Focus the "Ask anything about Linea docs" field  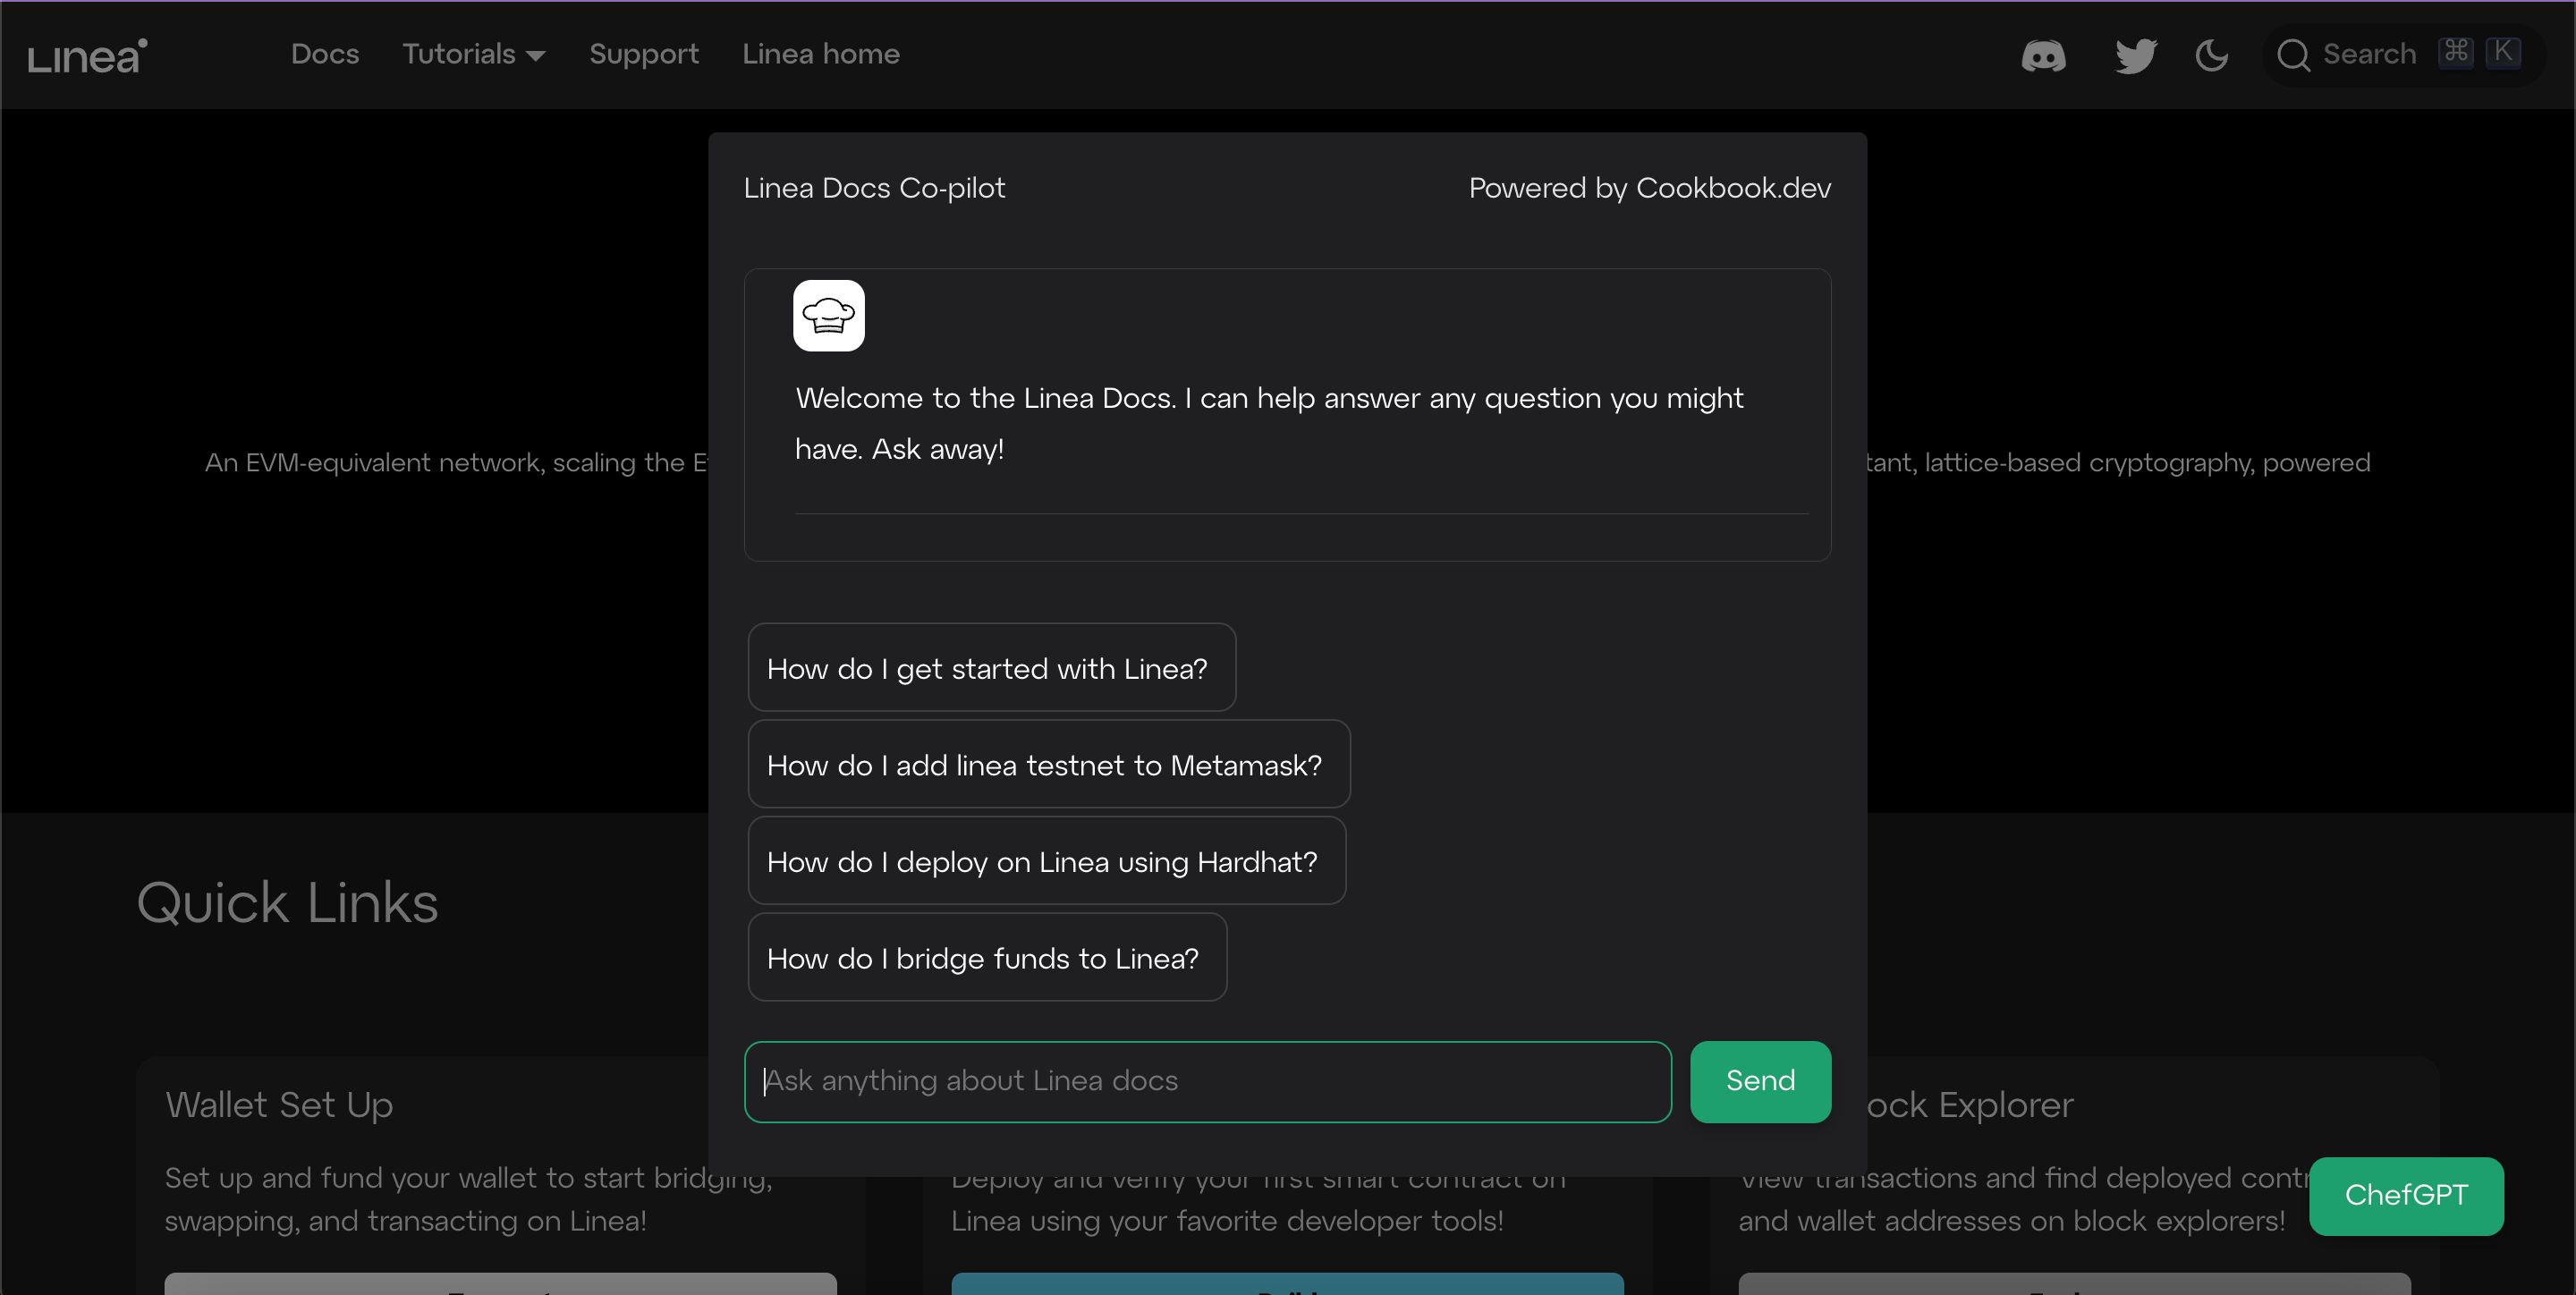tap(1208, 1081)
